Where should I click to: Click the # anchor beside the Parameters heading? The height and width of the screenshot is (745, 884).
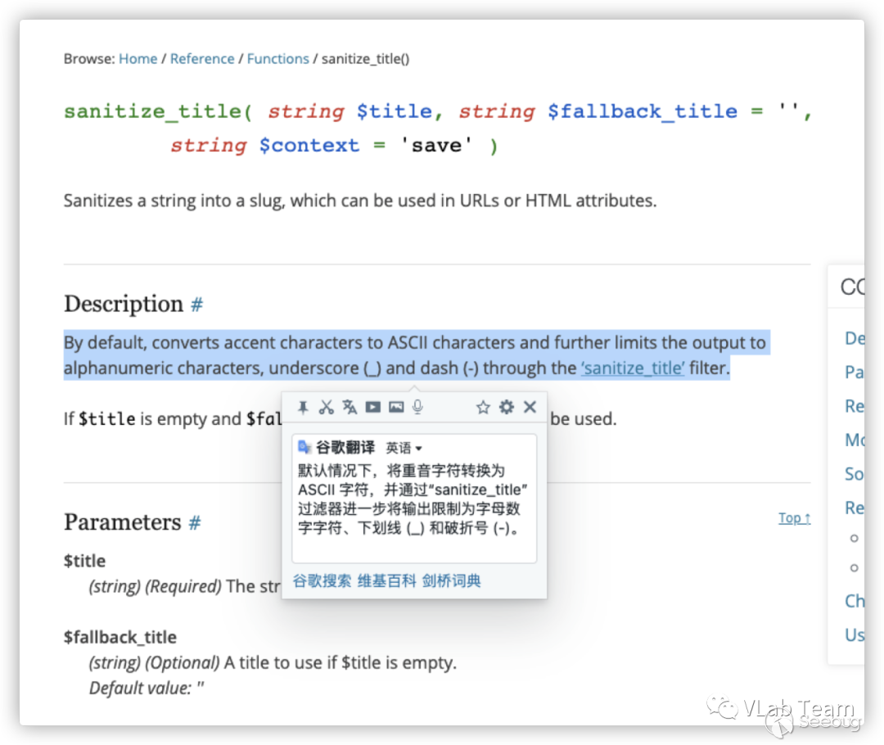pos(195,523)
